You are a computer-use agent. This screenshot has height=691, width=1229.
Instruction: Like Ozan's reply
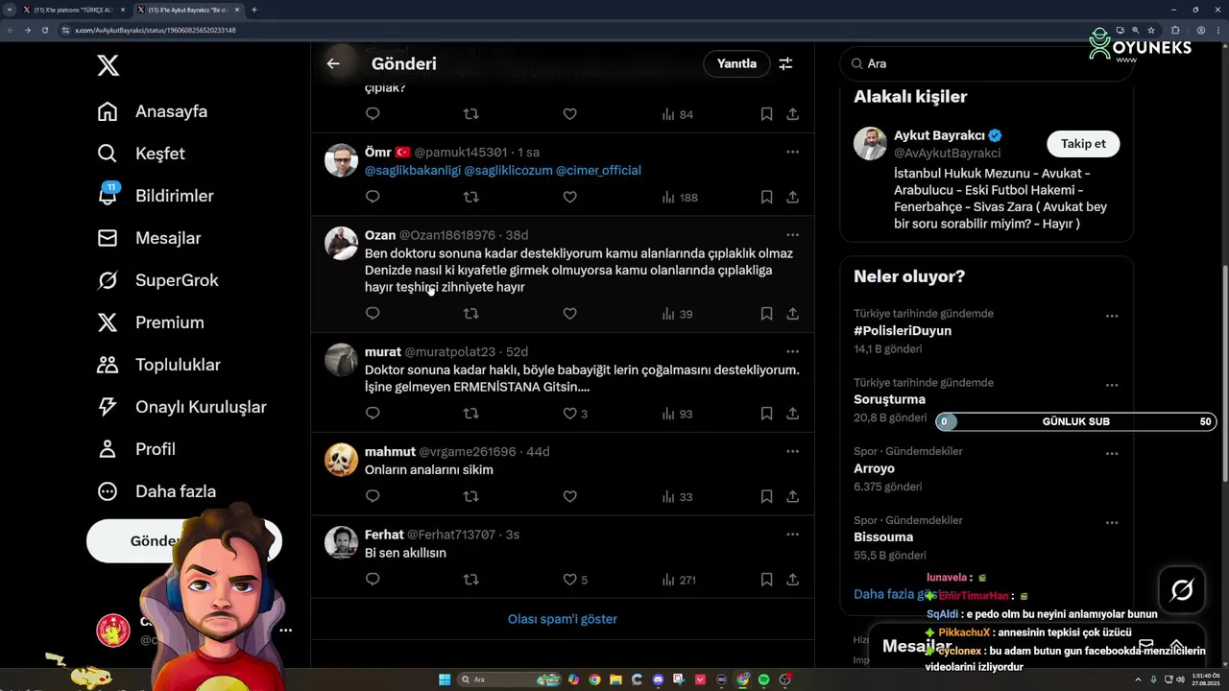coord(569,314)
